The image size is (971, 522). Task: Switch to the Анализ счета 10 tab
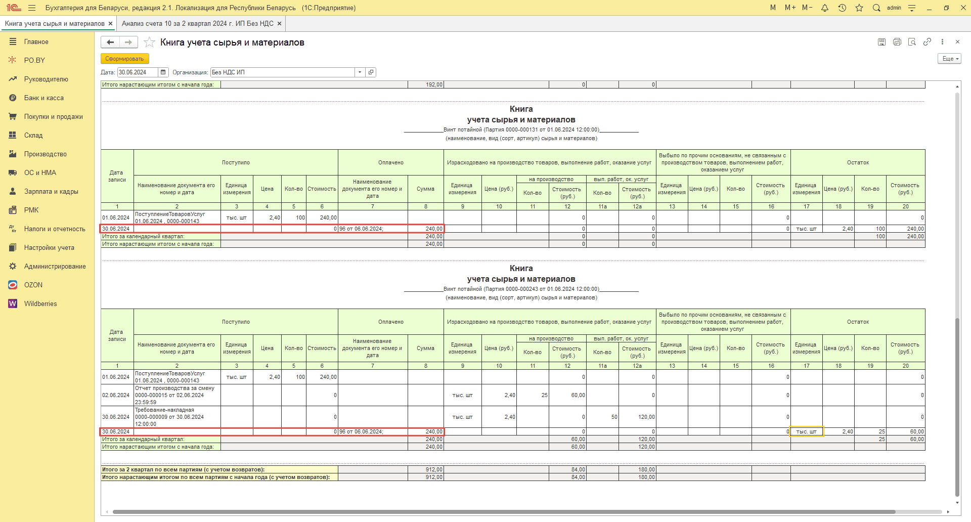[197, 24]
